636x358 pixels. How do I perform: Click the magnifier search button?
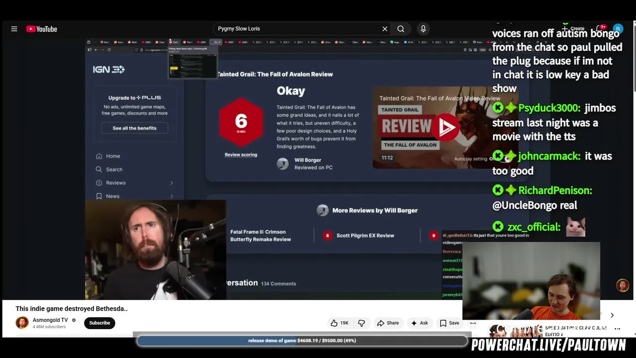click(x=400, y=29)
